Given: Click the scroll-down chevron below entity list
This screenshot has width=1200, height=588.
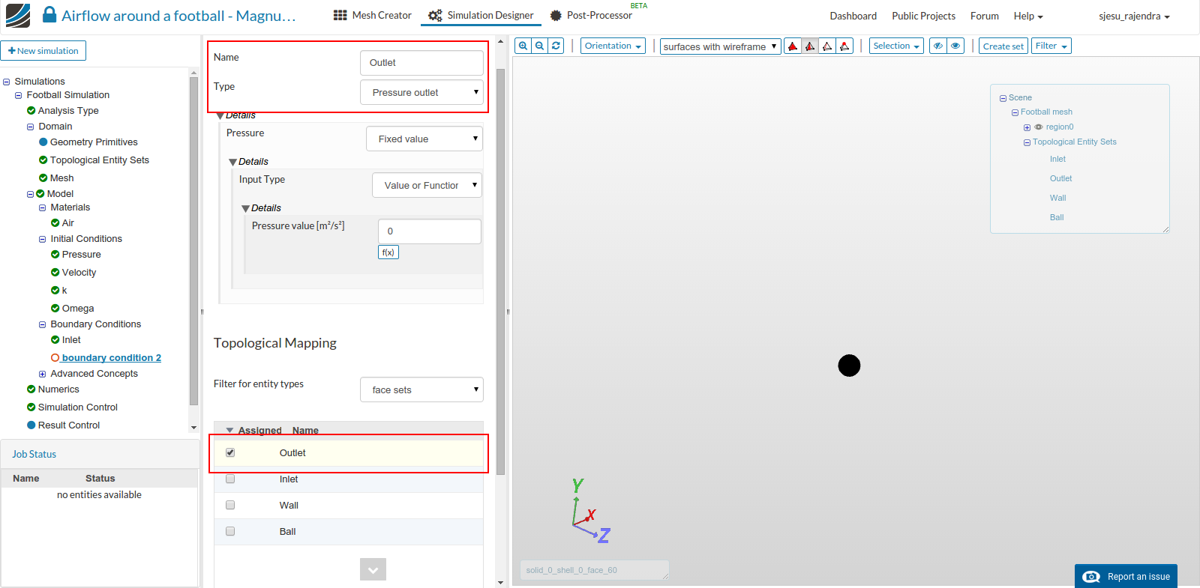Looking at the screenshot, I should click(373, 569).
